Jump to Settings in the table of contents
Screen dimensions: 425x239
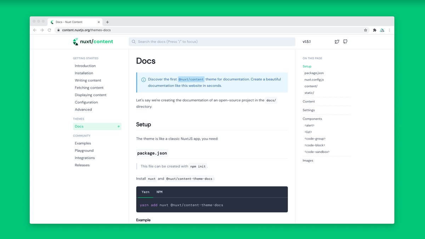pos(309,110)
